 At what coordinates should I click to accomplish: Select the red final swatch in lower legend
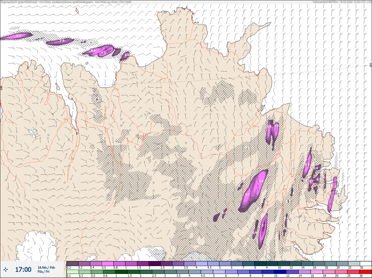366,272
